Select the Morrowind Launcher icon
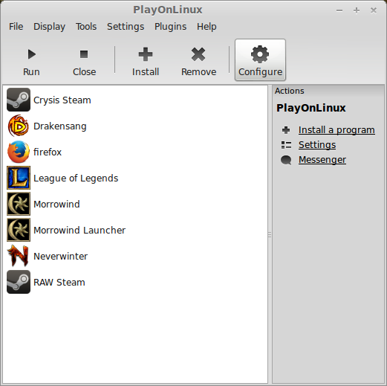The height and width of the screenshot is (386, 387). [19, 230]
